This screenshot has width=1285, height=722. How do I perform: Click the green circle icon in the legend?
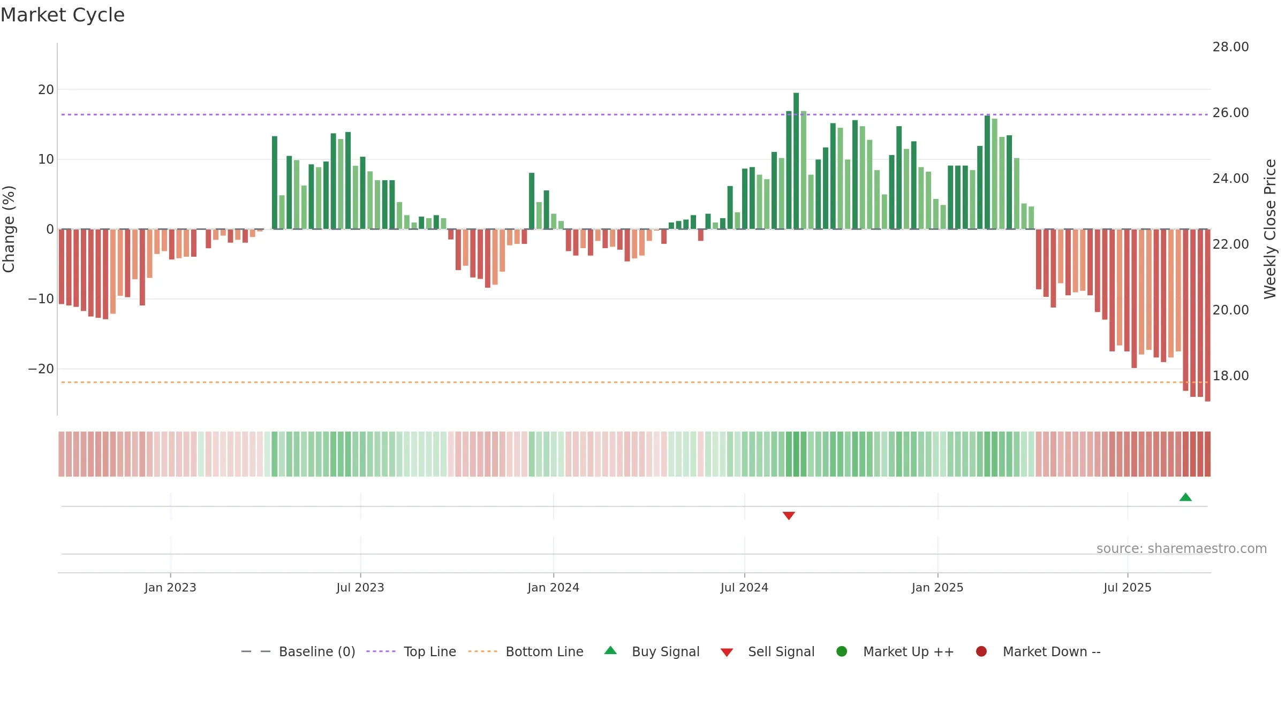pyautogui.click(x=842, y=651)
